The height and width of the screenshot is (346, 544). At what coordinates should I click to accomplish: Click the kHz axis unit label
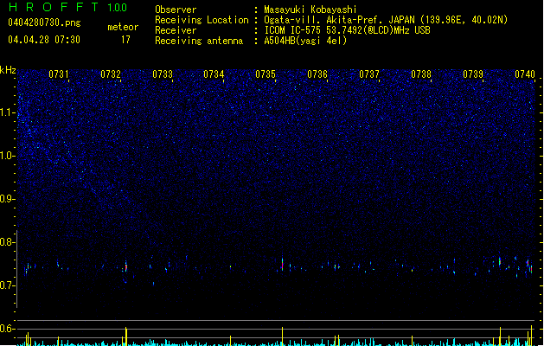[8, 70]
